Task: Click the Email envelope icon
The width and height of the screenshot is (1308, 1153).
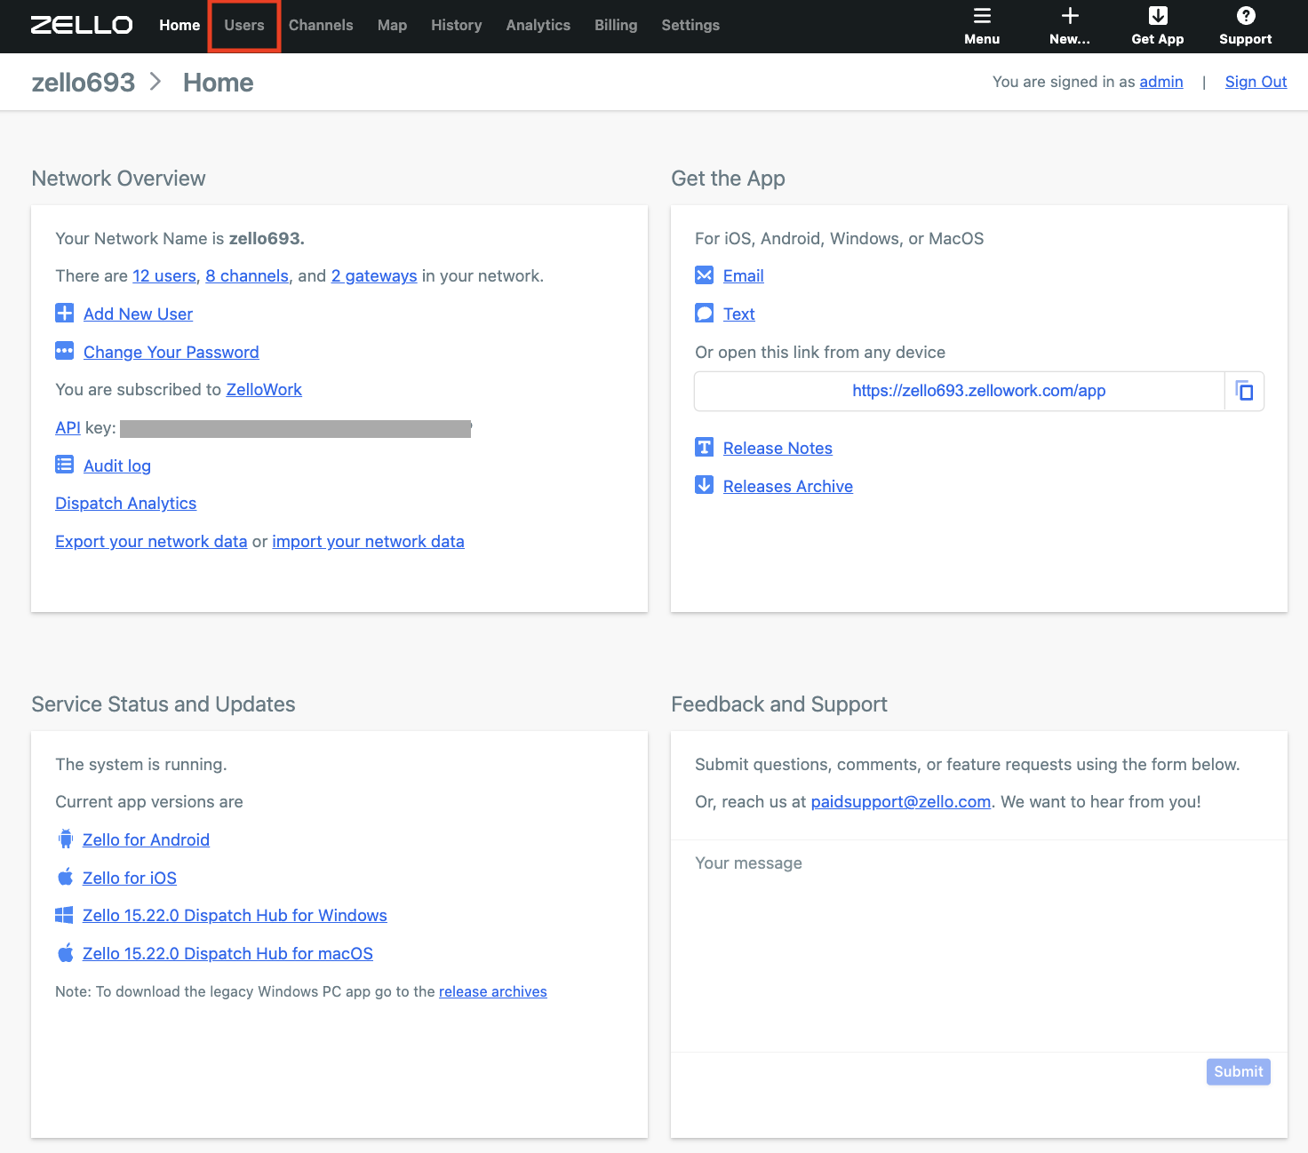Action: 704,275
